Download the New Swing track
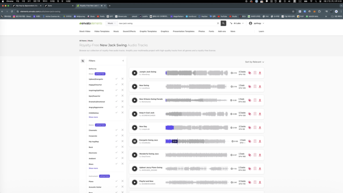This screenshot has width=343, height=193. click(x=260, y=87)
